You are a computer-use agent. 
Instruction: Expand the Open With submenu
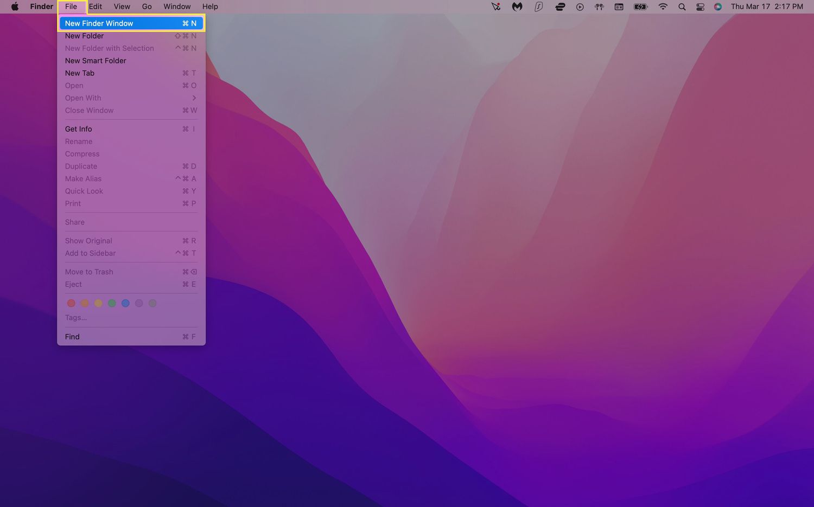[x=130, y=98]
